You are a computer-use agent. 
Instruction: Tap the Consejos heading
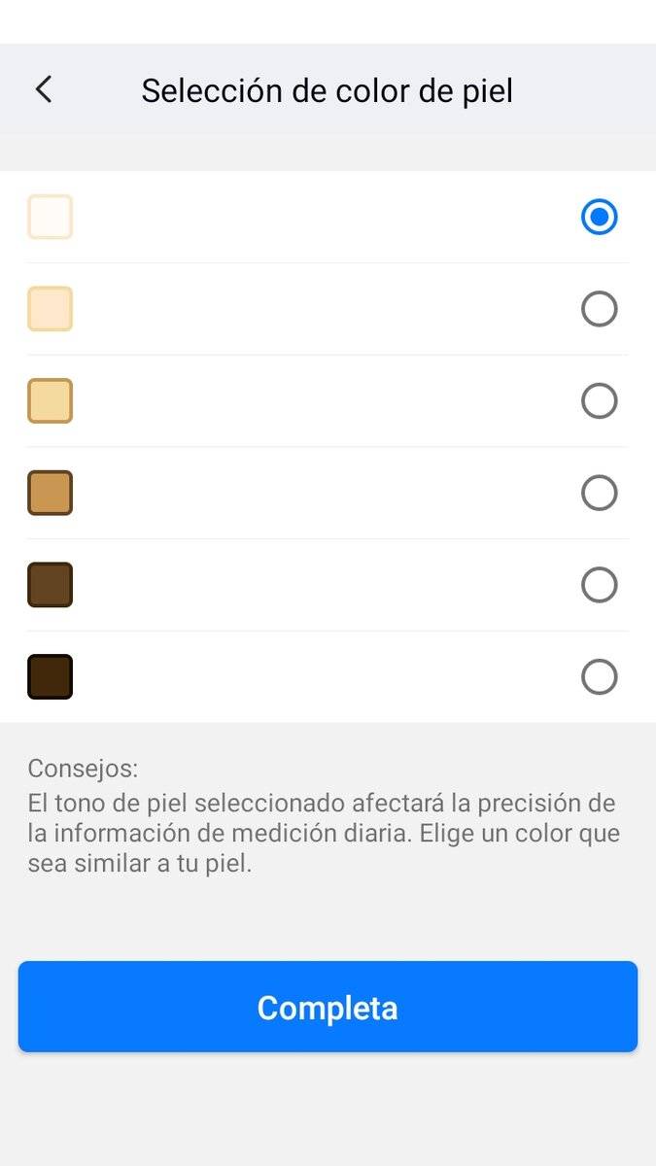click(x=83, y=769)
